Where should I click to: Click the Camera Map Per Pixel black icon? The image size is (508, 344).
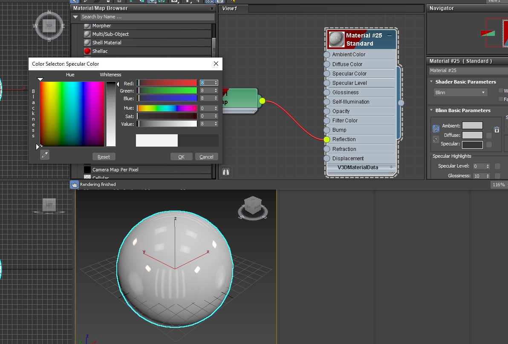[x=87, y=169]
